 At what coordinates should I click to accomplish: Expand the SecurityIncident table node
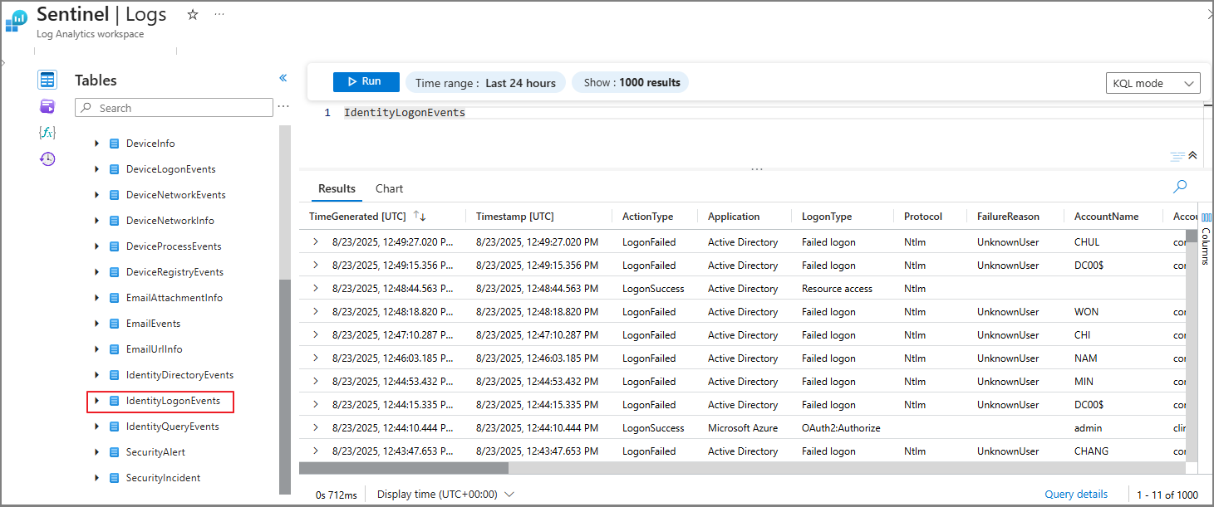tap(96, 478)
